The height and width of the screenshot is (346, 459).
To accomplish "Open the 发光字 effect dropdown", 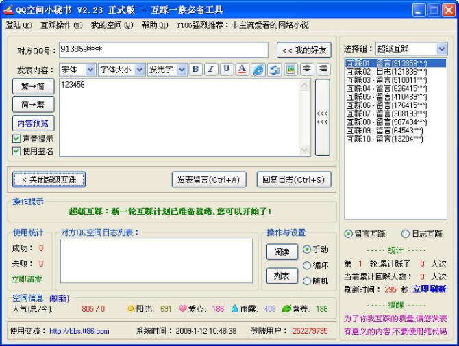I will coord(182,70).
